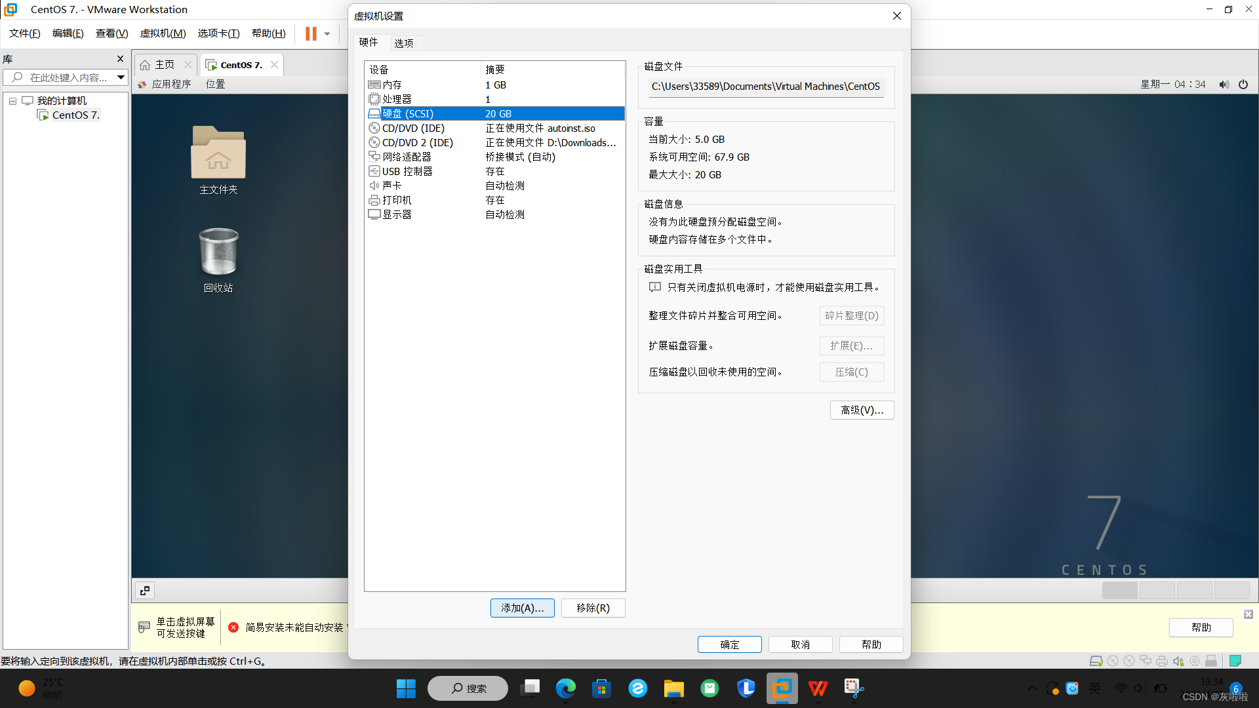Select the CD/DVD 2 (IDE) device
The height and width of the screenshot is (708, 1259).
417,143
